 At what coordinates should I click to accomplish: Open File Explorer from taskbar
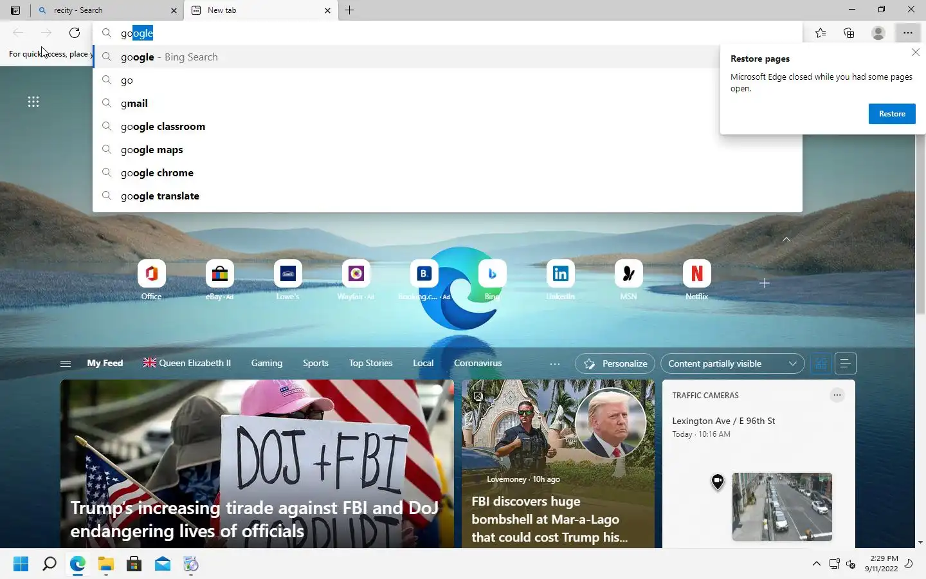coord(105,564)
